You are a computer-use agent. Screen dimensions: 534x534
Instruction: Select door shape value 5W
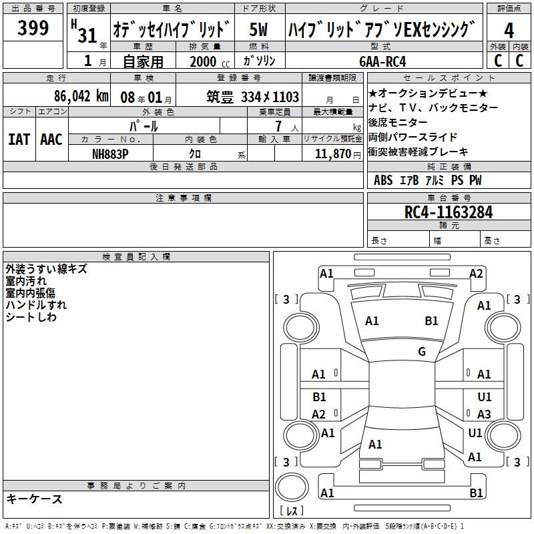point(259,29)
